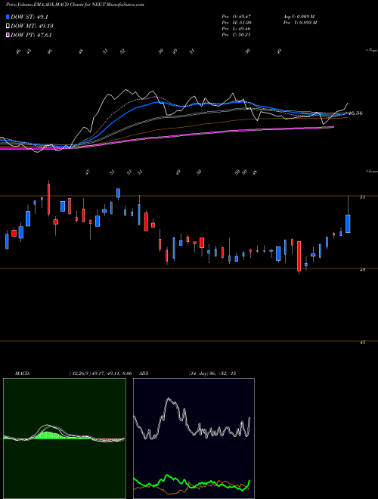
Task: Click the large red candle touching the 48 line
Action: [x=299, y=256]
